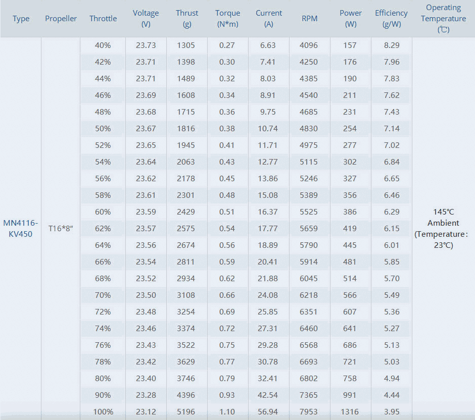475x420 pixels.
Task: Click the Efficiency (g/W) header
Action: click(391, 19)
